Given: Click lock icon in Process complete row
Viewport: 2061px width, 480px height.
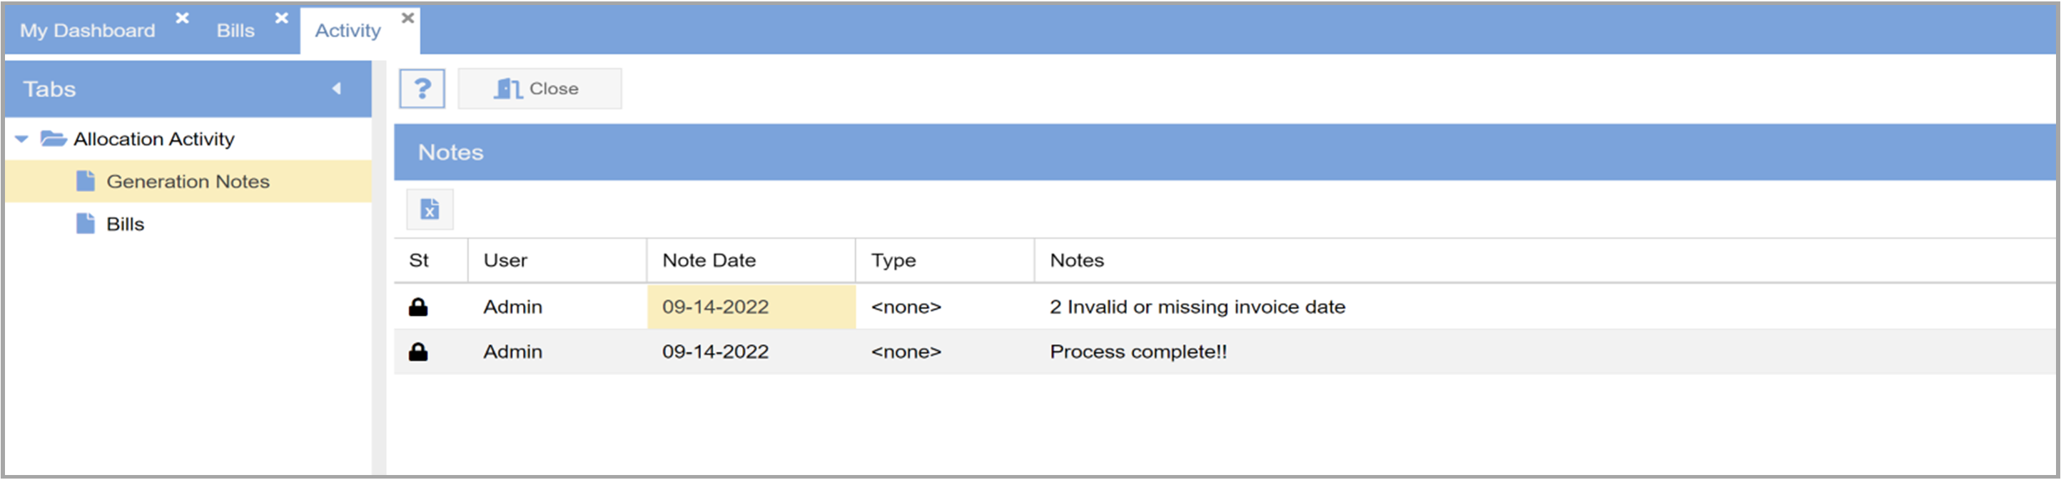Looking at the screenshot, I should point(418,352).
